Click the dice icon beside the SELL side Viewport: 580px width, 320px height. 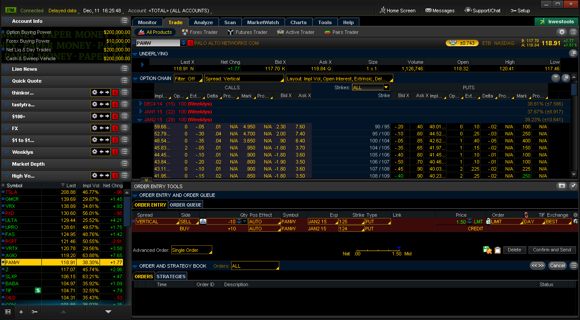[203, 222]
